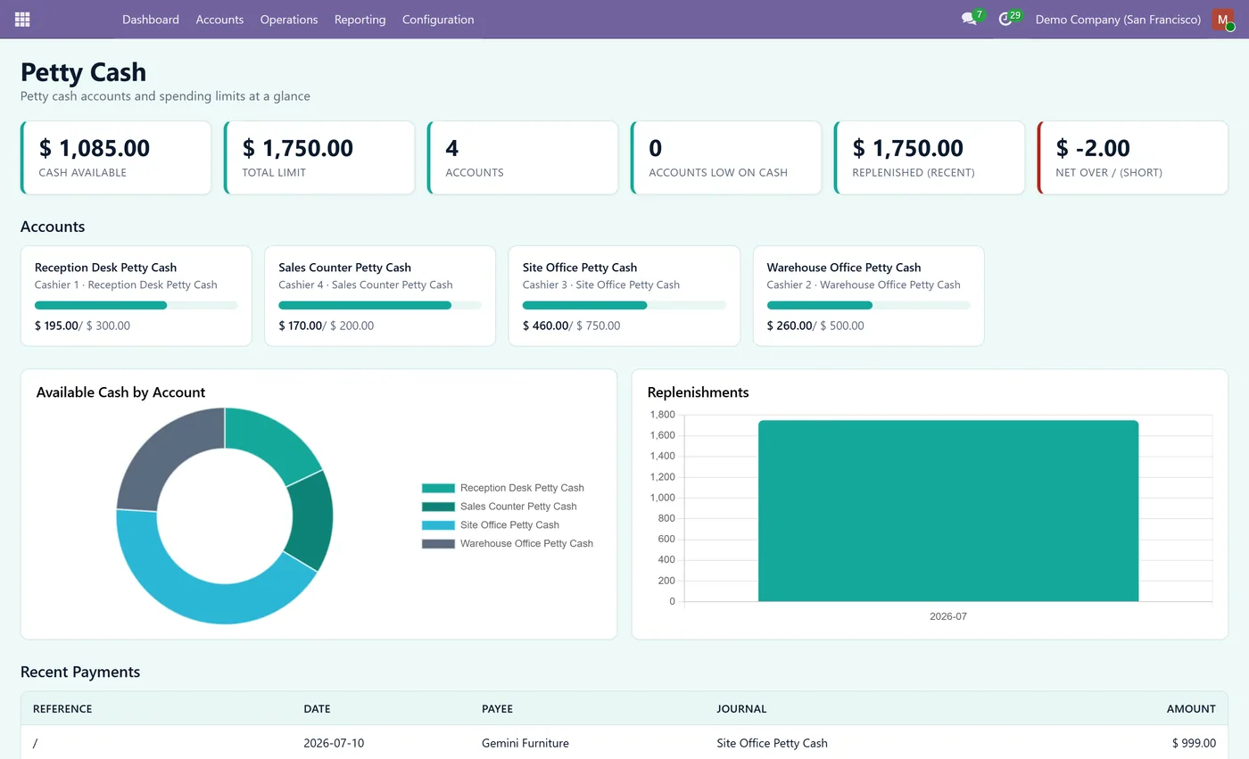The height and width of the screenshot is (759, 1249).
Task: Click the '$ 460.00' Site Office amount
Action: click(x=545, y=326)
